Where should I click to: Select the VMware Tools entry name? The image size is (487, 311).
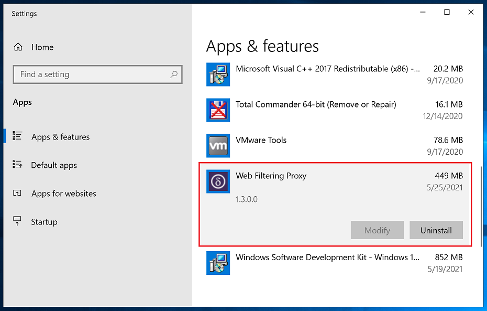tap(261, 140)
